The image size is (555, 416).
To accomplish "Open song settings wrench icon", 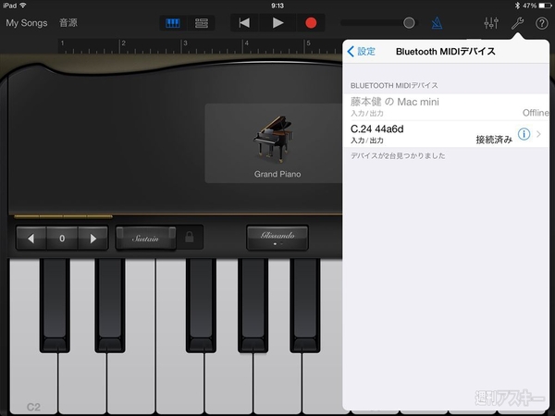I will click(x=517, y=24).
